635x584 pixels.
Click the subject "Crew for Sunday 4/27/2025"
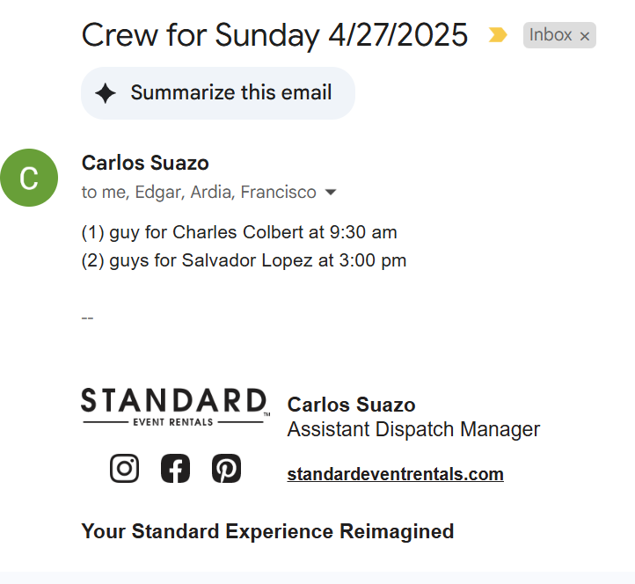click(274, 35)
